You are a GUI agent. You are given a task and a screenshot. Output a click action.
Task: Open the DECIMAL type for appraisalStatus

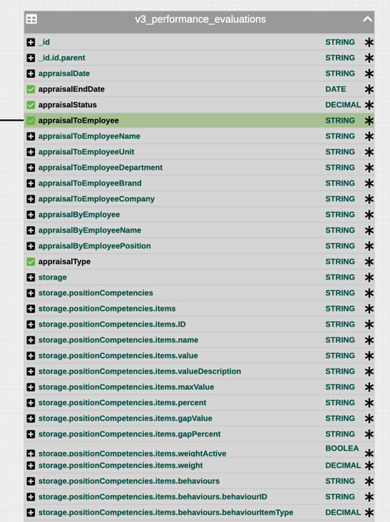tap(343, 105)
